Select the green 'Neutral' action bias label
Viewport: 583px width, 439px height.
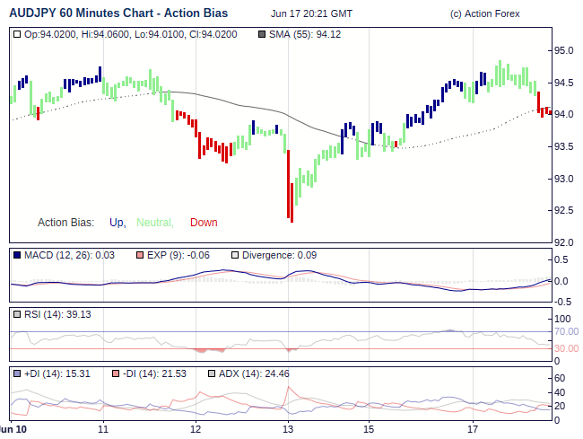pos(154,223)
